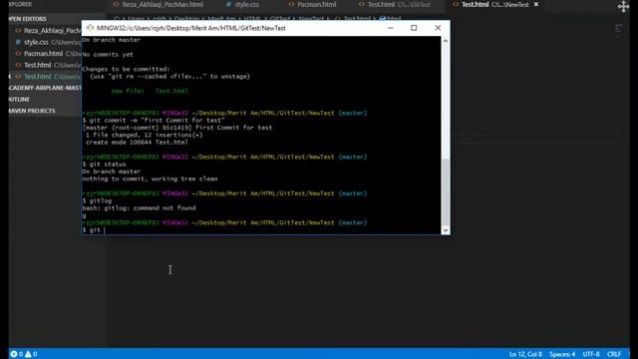Switch to the style.css editor tab
Viewport: 638px width, 359px height.
246,4
